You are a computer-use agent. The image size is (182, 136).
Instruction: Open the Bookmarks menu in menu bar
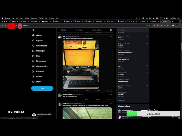pyautogui.click(x=34, y=18)
